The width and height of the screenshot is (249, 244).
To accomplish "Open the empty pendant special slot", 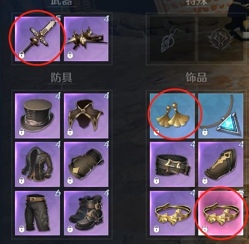I will click(172, 39).
